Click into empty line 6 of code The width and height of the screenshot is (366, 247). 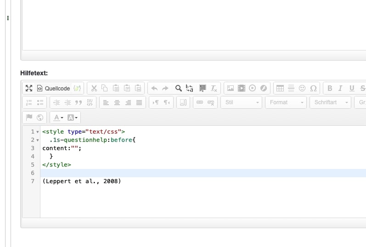[x=184, y=173]
